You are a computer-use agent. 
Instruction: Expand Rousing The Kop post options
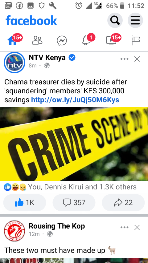pos(125,228)
